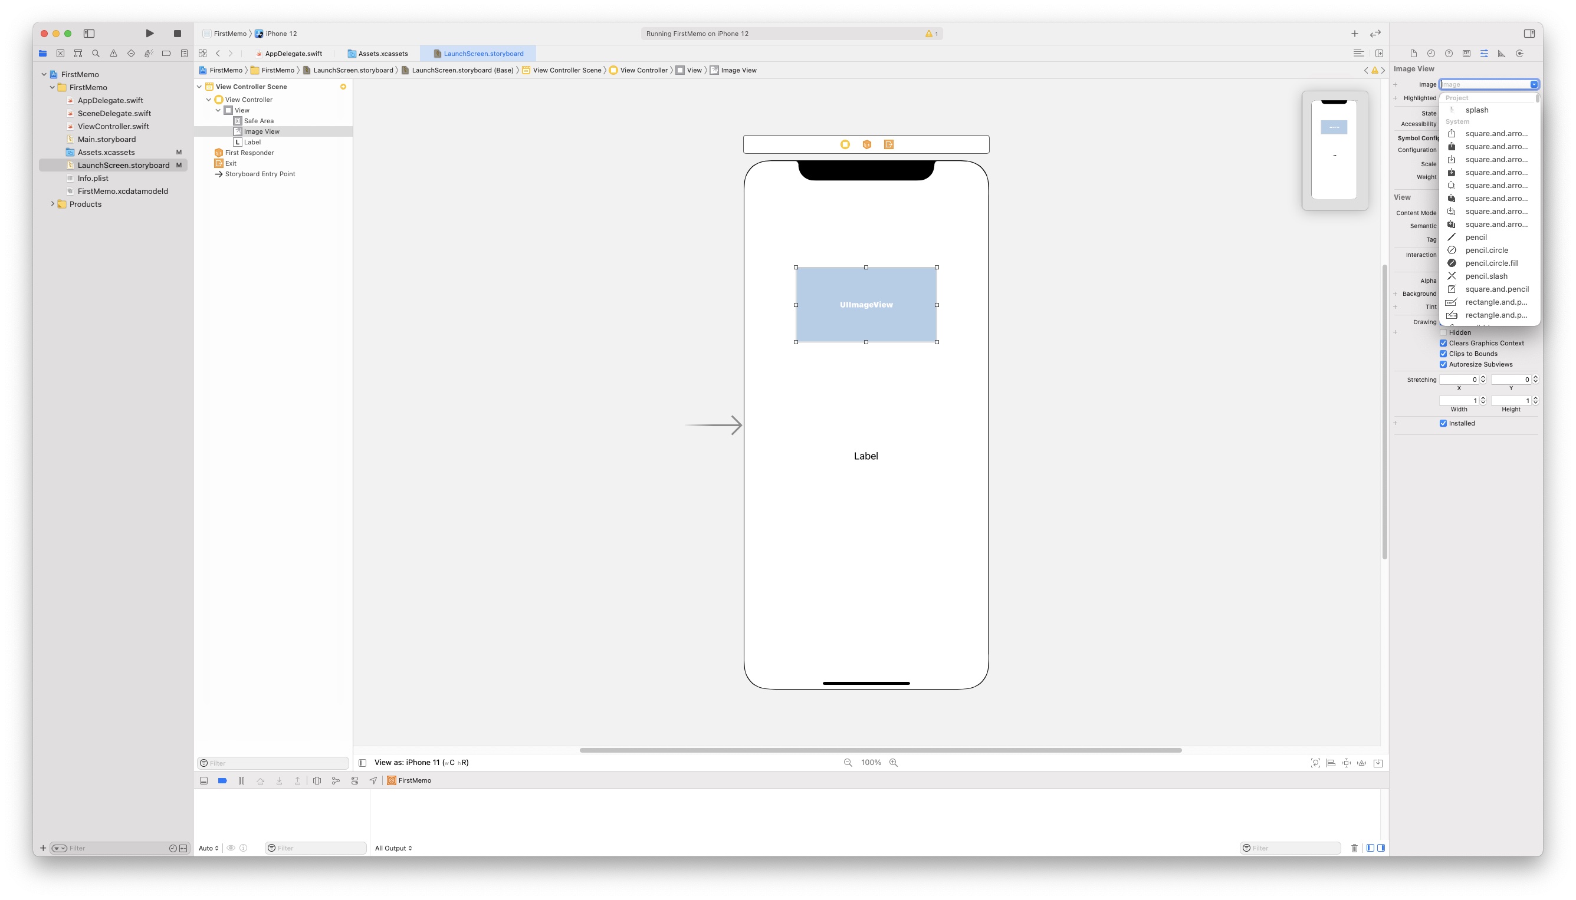Viewport: 1576px width, 900px height.
Task: Choose splash from the image list
Action: tap(1476, 110)
